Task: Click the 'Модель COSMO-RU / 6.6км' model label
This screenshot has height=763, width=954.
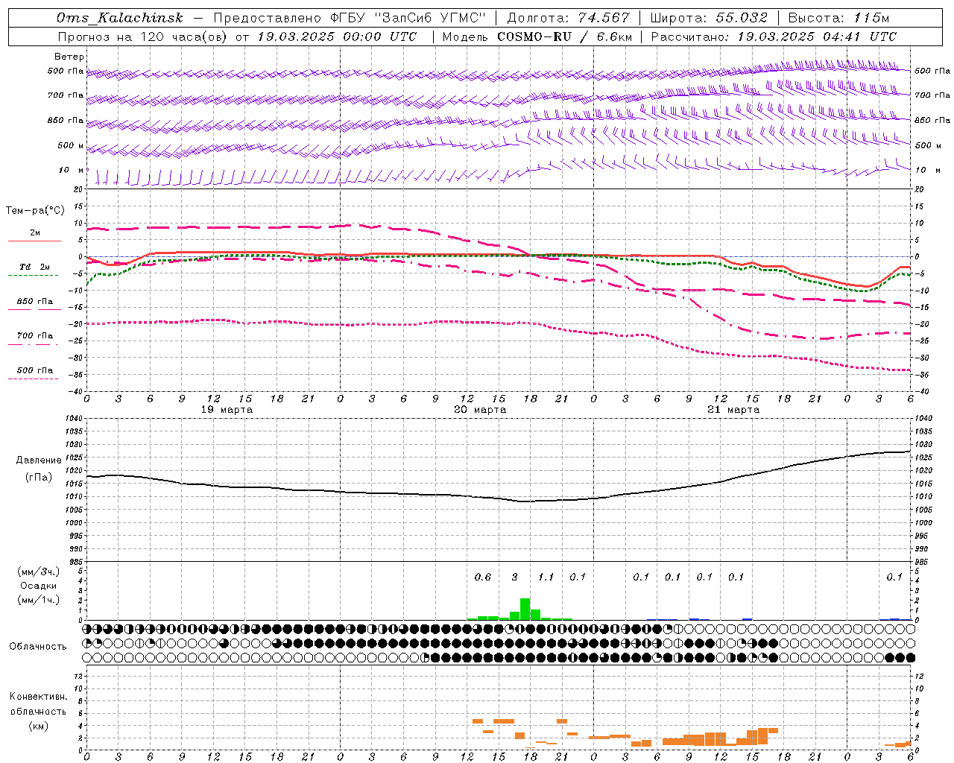Action: 537,37
